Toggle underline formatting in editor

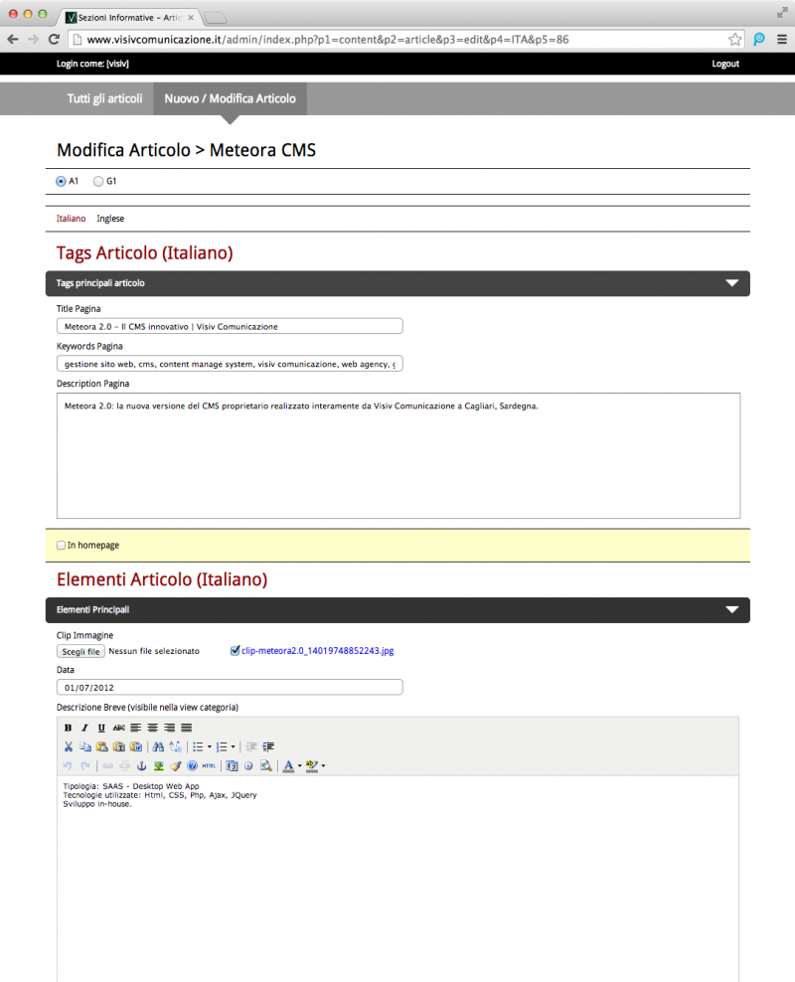click(x=101, y=728)
